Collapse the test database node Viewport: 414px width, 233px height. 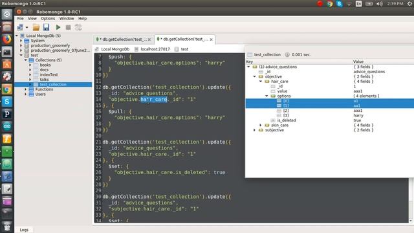(x=21, y=55)
